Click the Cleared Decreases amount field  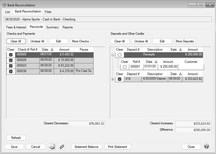coord(87,123)
